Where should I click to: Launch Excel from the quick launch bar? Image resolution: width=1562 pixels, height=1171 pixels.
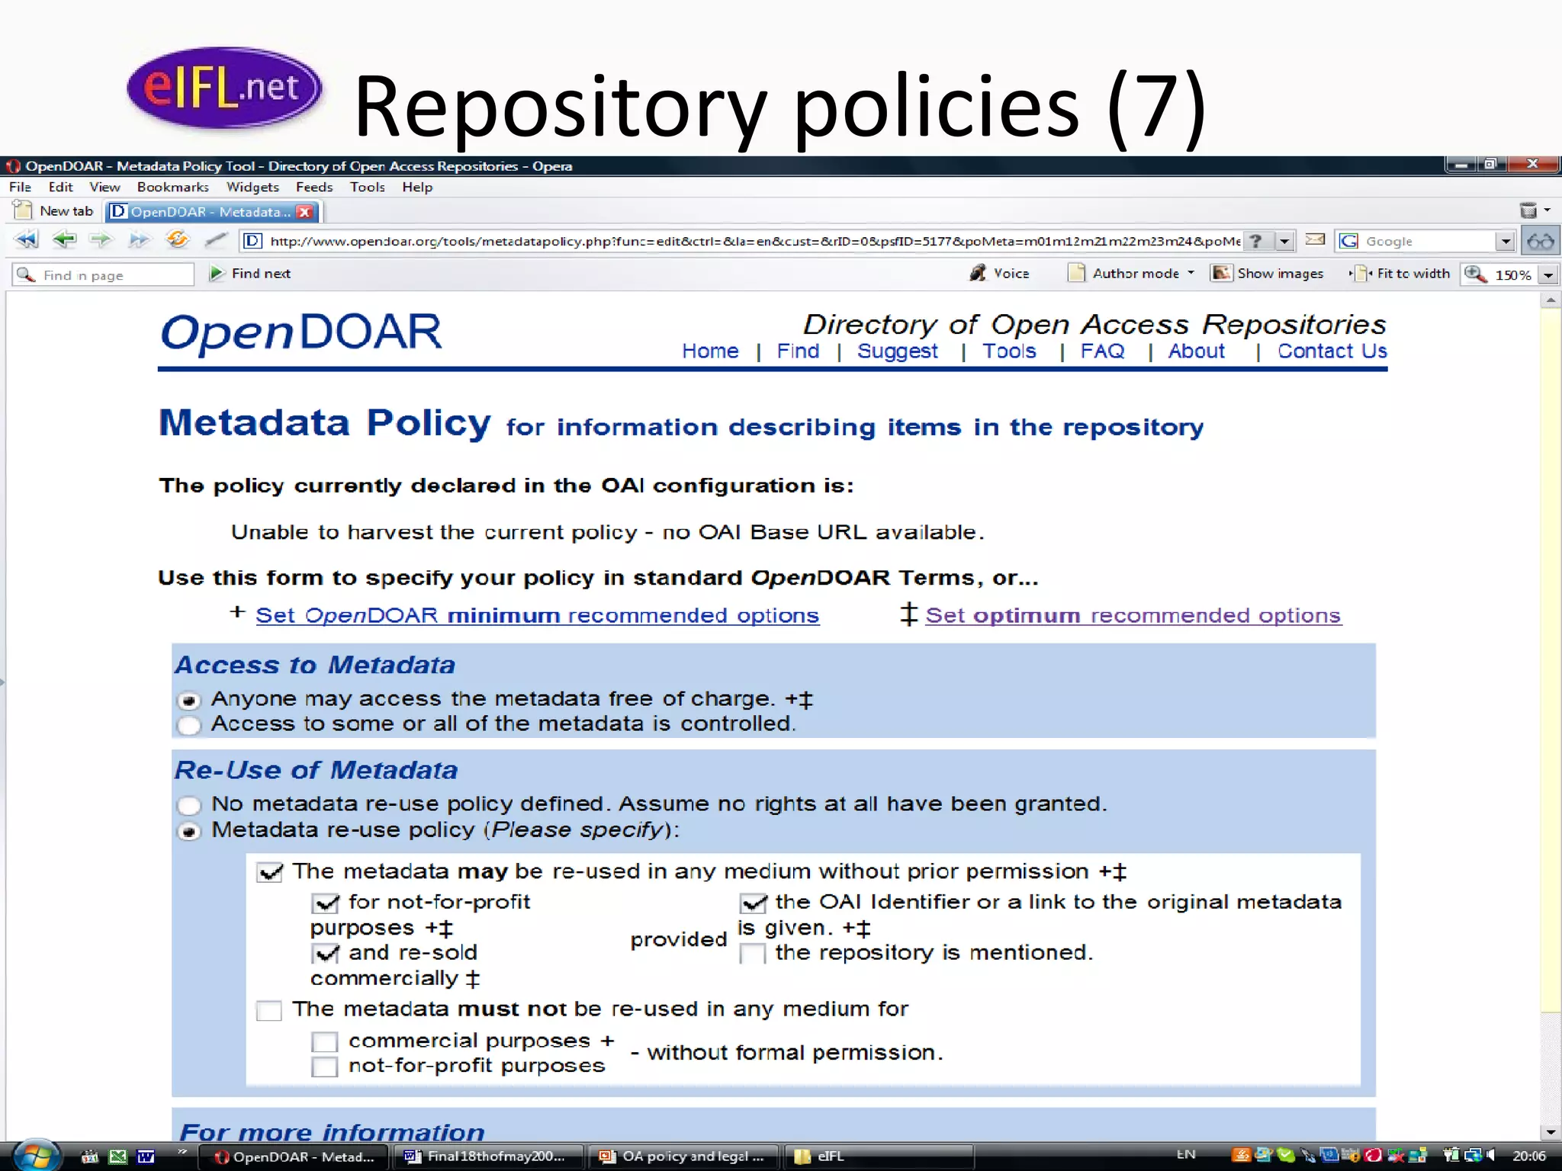click(117, 1157)
